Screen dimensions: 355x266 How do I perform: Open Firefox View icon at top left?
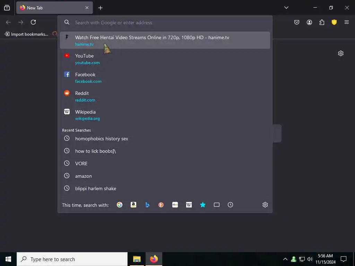pyautogui.click(x=7, y=8)
